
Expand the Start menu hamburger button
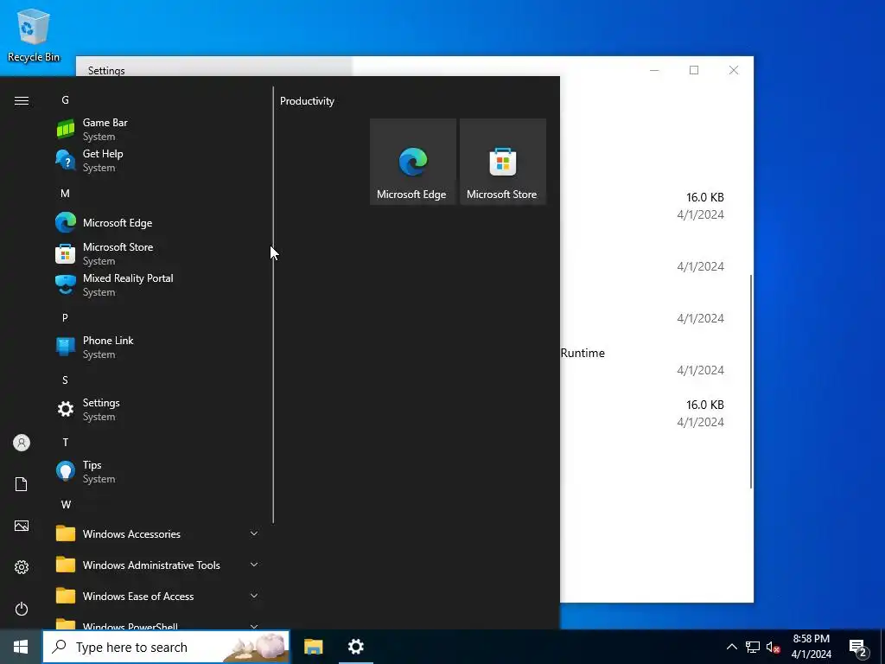[22, 100]
